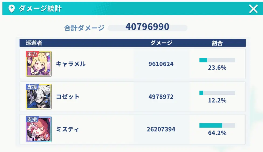
Task: Select コゼット character portrait
Action: pos(39,97)
